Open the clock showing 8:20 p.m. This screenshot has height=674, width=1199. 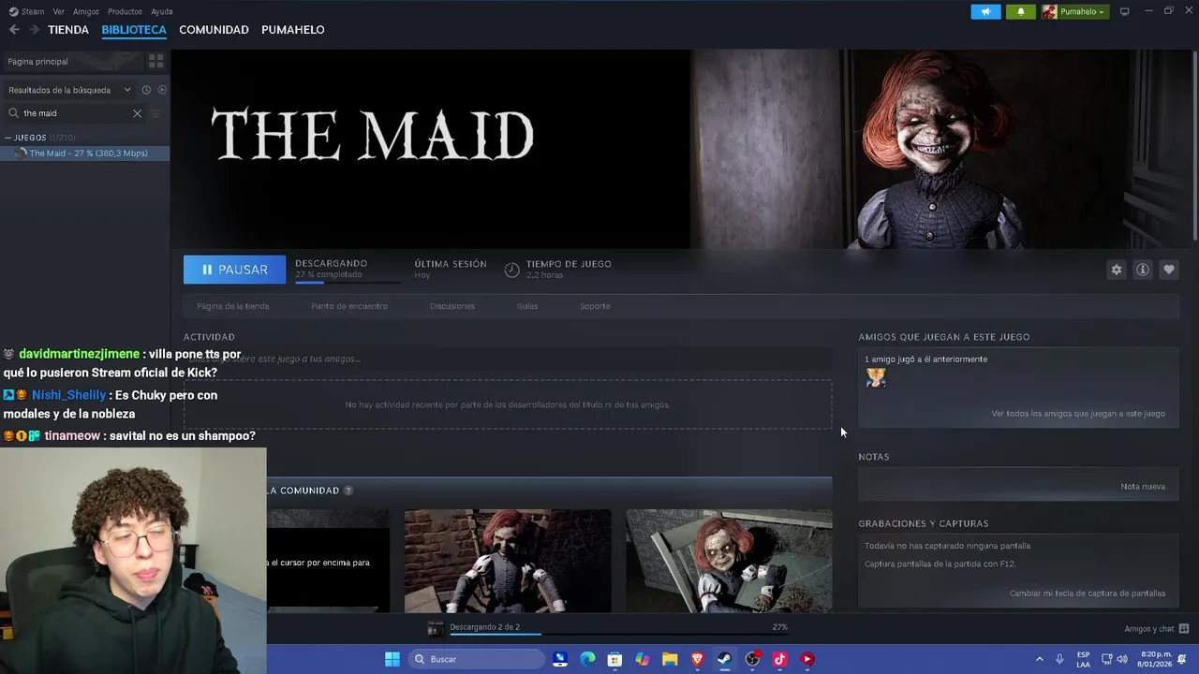pyautogui.click(x=1156, y=659)
